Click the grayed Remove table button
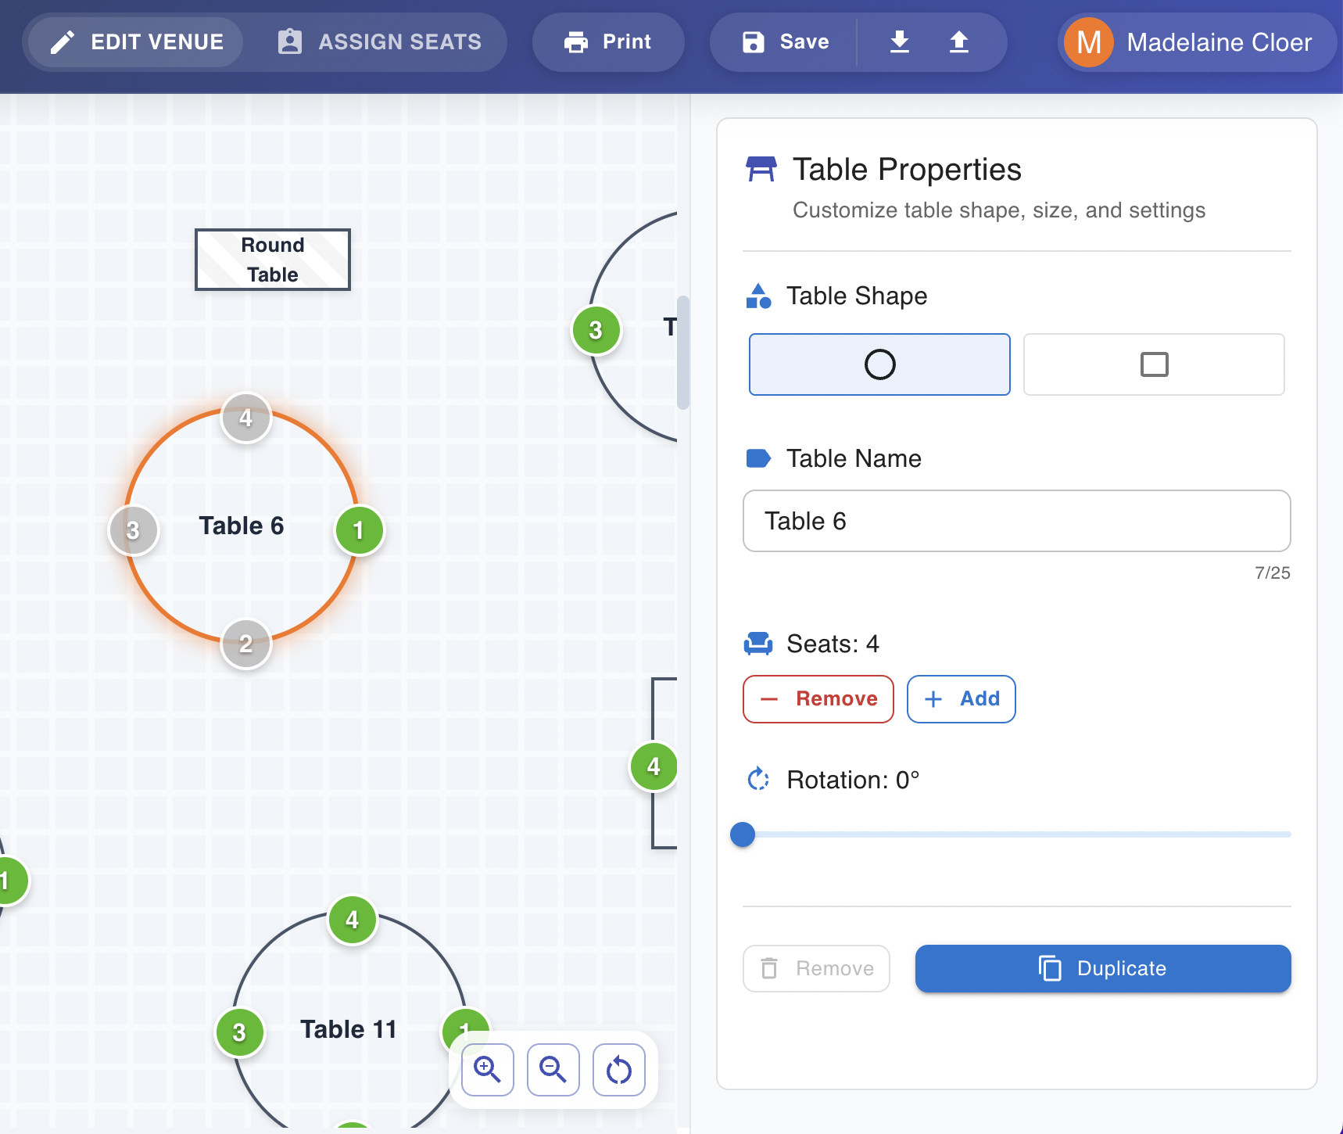The height and width of the screenshot is (1134, 1343). point(816,968)
